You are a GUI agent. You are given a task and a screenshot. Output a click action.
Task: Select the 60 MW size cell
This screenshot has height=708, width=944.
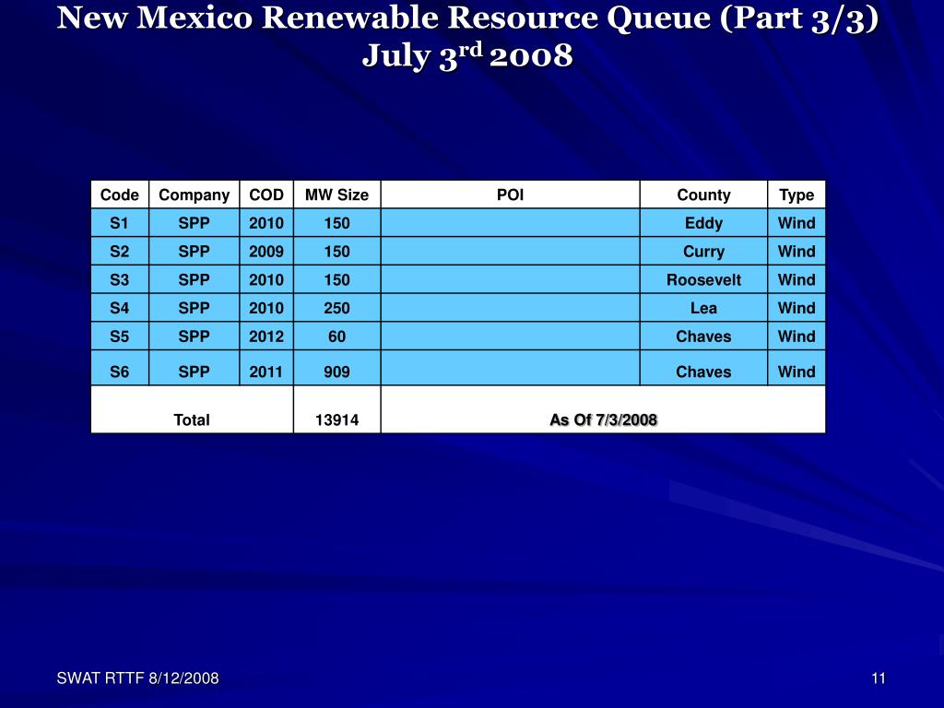coord(336,336)
